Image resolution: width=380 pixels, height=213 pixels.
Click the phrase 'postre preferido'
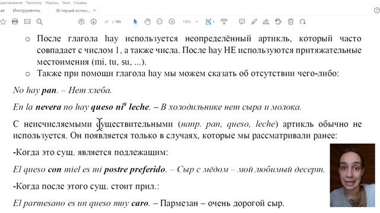pyautogui.click(x=135, y=170)
